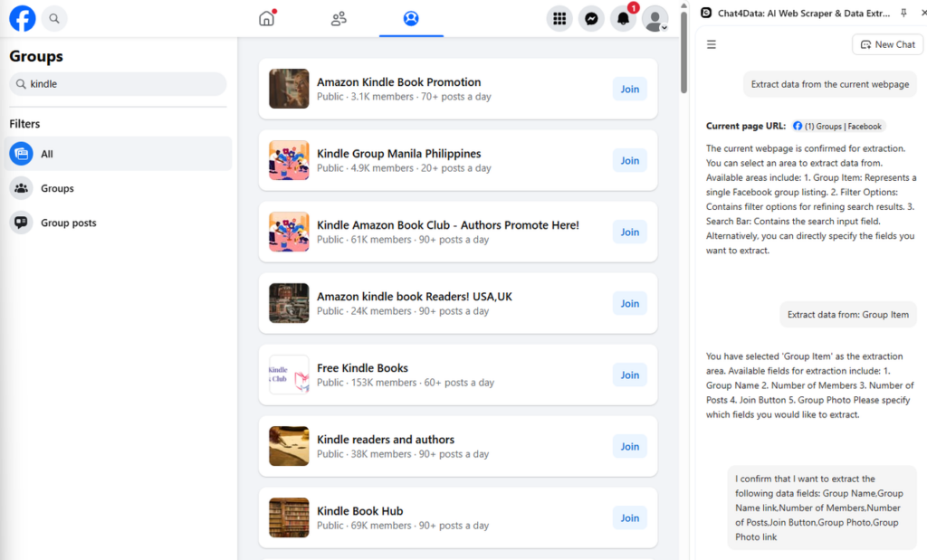
Task: Switch to the Home tab
Action: 266,17
